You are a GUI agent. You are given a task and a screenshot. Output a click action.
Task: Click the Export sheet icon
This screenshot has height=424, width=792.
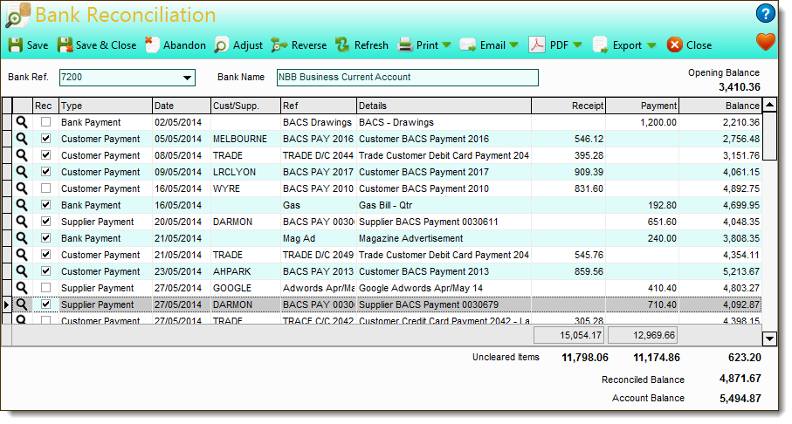coord(600,44)
